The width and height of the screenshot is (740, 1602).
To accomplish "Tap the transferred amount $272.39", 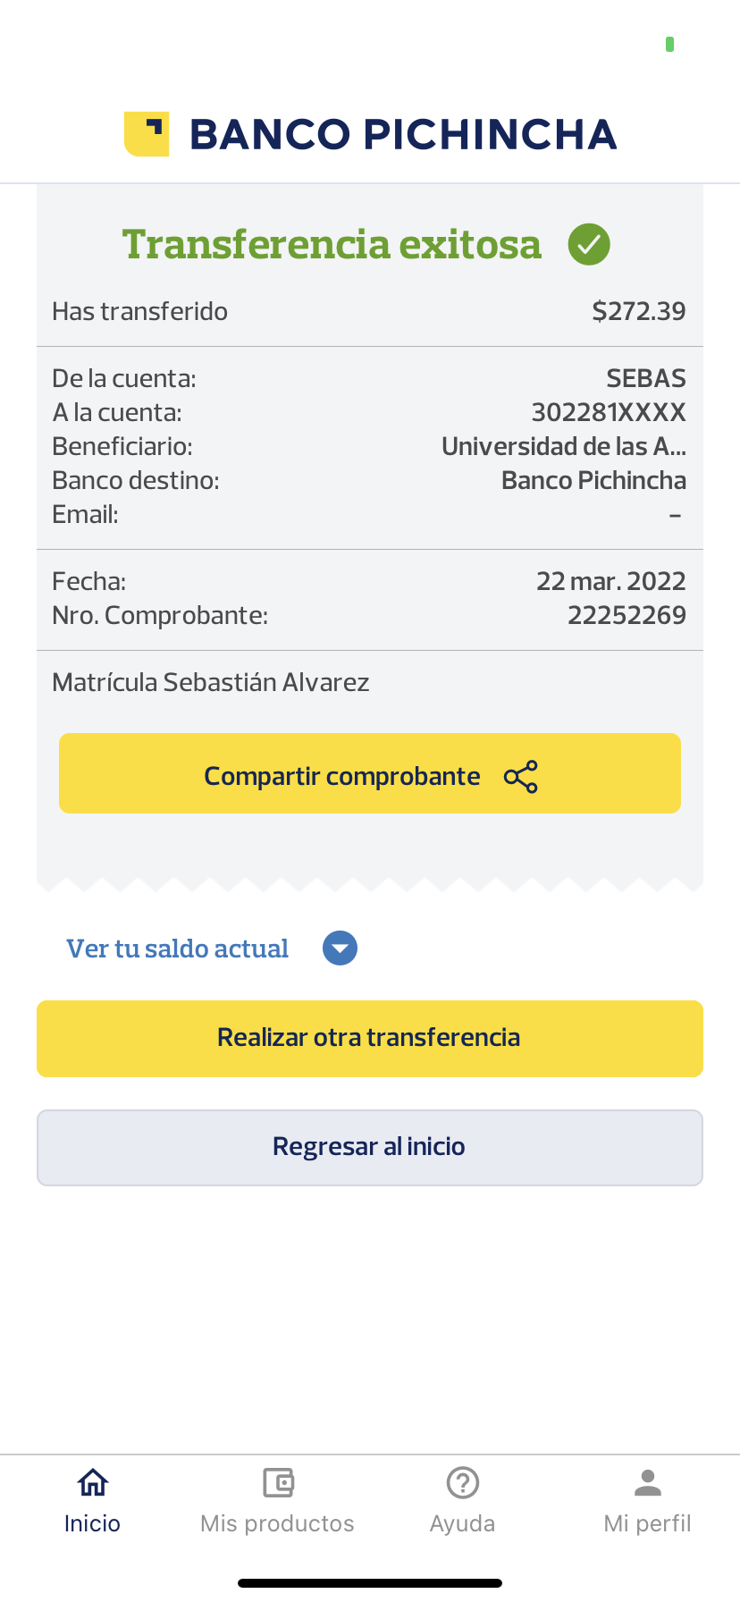I will pos(638,311).
